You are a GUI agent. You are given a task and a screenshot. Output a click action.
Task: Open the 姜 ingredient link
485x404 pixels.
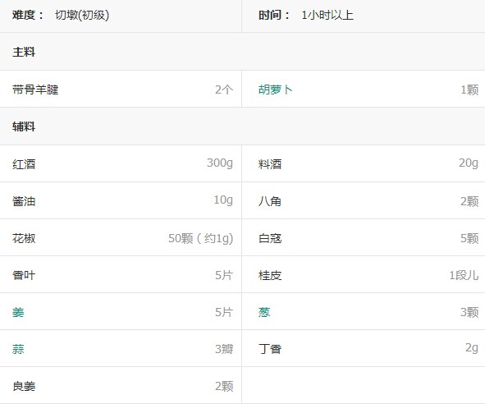click(x=18, y=312)
